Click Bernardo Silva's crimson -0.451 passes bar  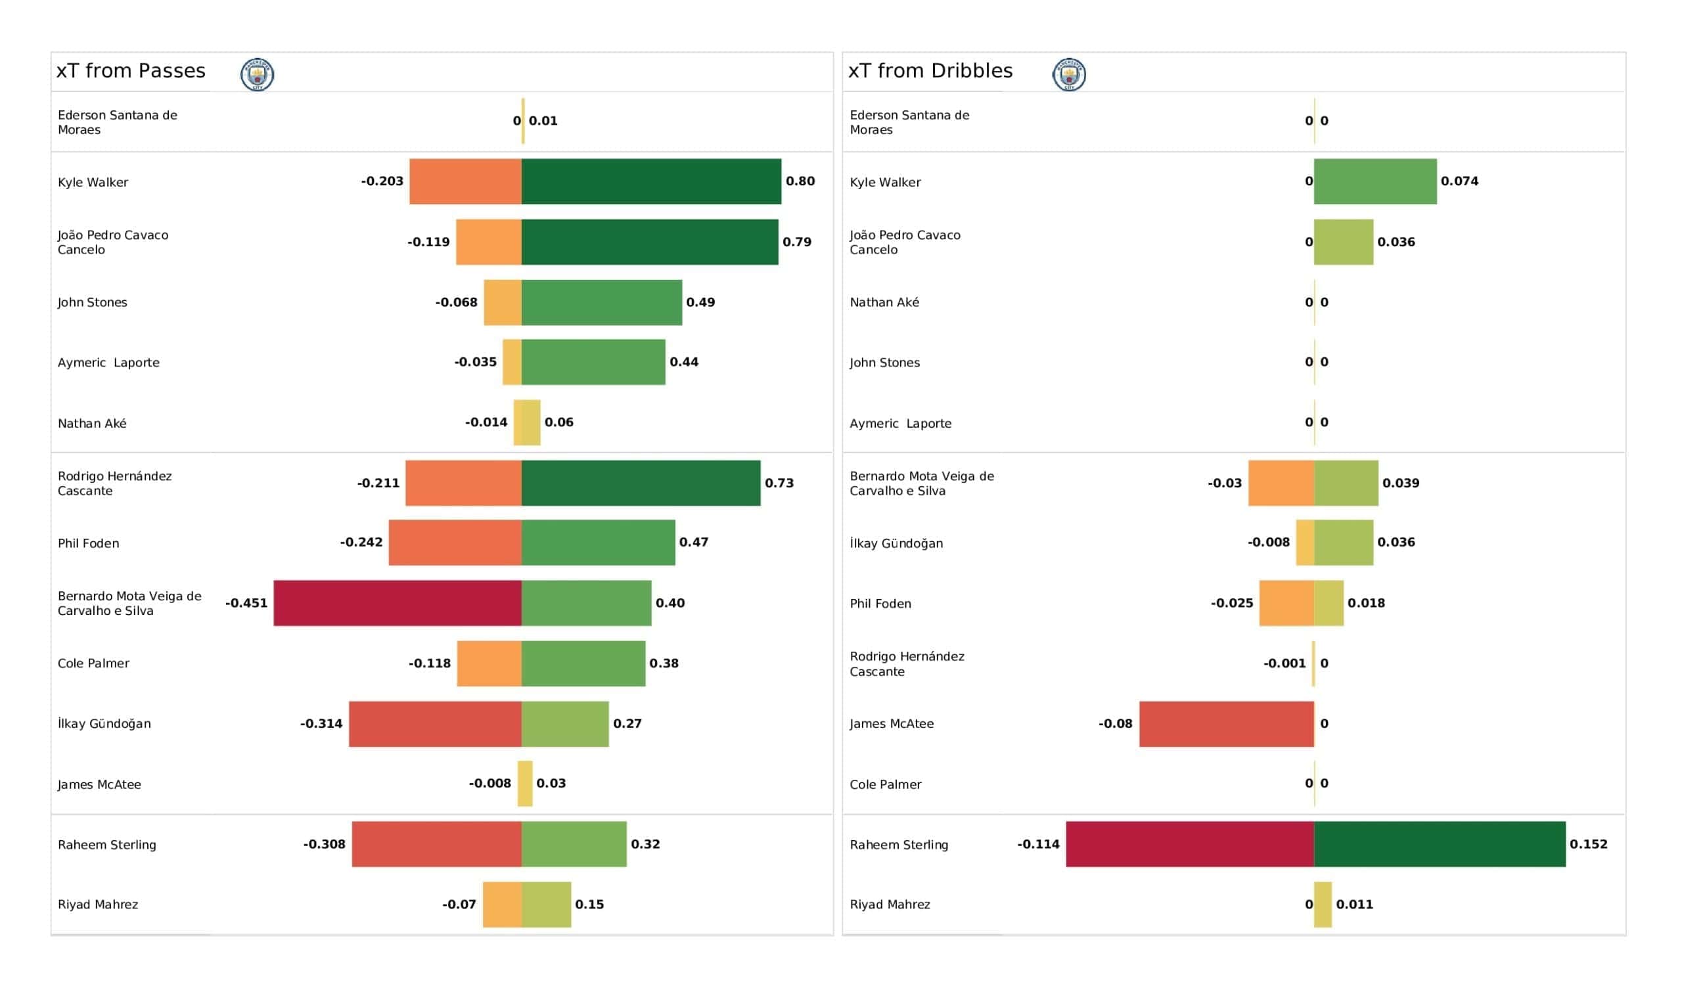pyautogui.click(x=397, y=603)
